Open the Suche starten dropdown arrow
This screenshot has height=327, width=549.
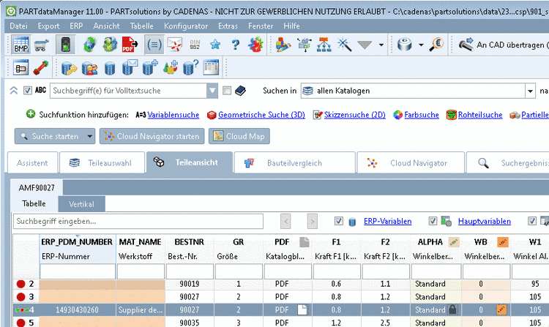pos(89,136)
